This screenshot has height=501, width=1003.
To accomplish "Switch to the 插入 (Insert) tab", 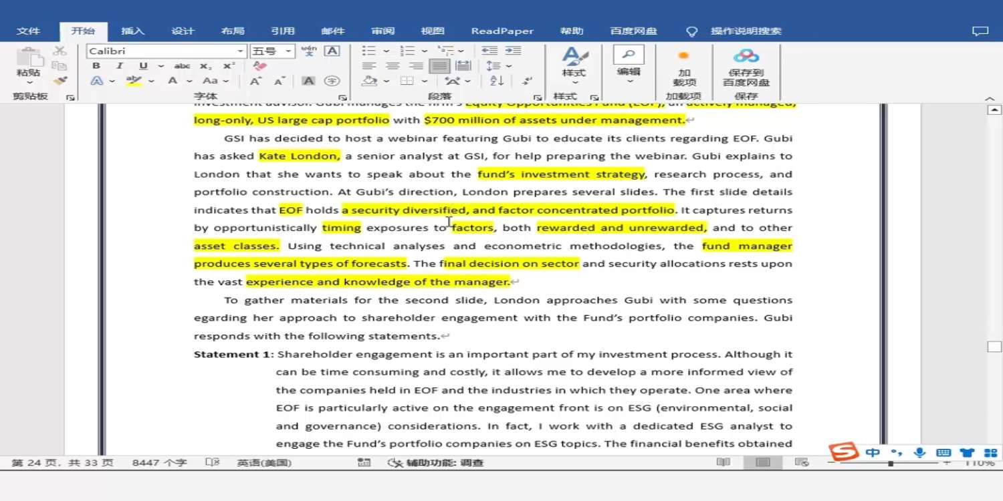I will pos(132,31).
